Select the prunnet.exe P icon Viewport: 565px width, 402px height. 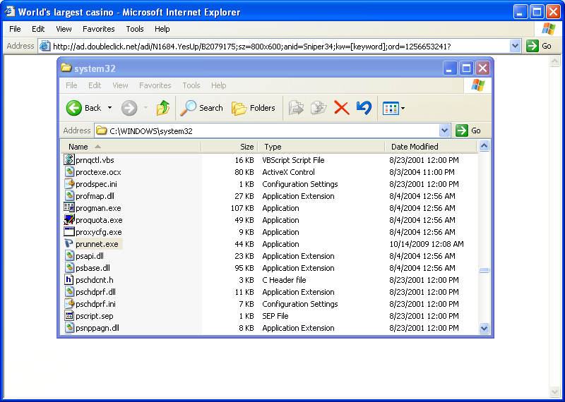point(69,243)
